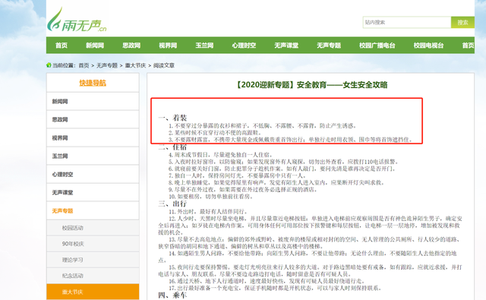
Task: Open 心理时空 in the top navigation
Action: (x=244, y=46)
